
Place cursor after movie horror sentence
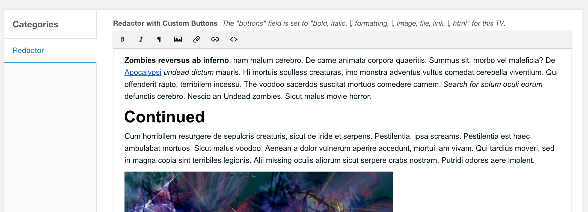point(372,96)
